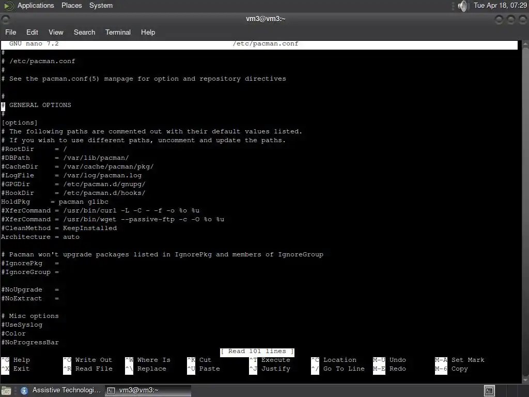Click the #DBPath line
This screenshot has width=529, height=397.
click(65, 158)
